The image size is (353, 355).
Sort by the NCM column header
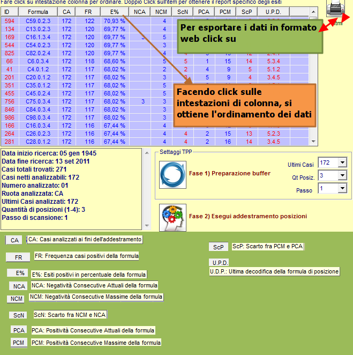(x=161, y=12)
